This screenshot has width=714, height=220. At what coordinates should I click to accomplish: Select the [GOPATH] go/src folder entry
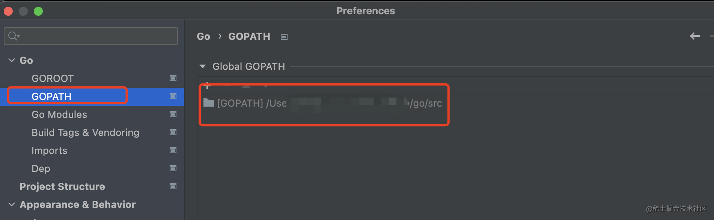point(323,103)
